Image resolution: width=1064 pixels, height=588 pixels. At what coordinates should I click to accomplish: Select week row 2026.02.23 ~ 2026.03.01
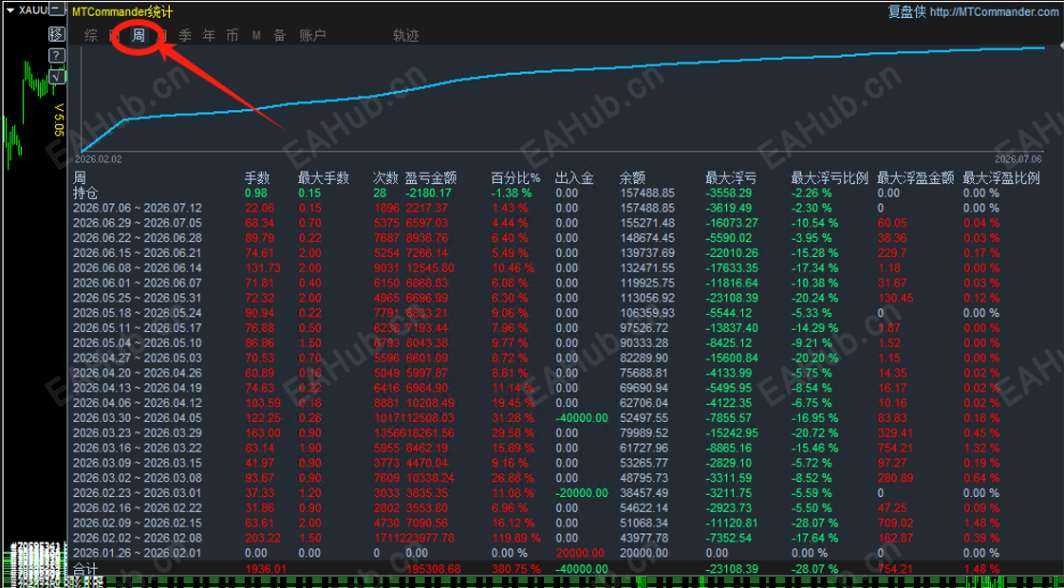tap(137, 492)
